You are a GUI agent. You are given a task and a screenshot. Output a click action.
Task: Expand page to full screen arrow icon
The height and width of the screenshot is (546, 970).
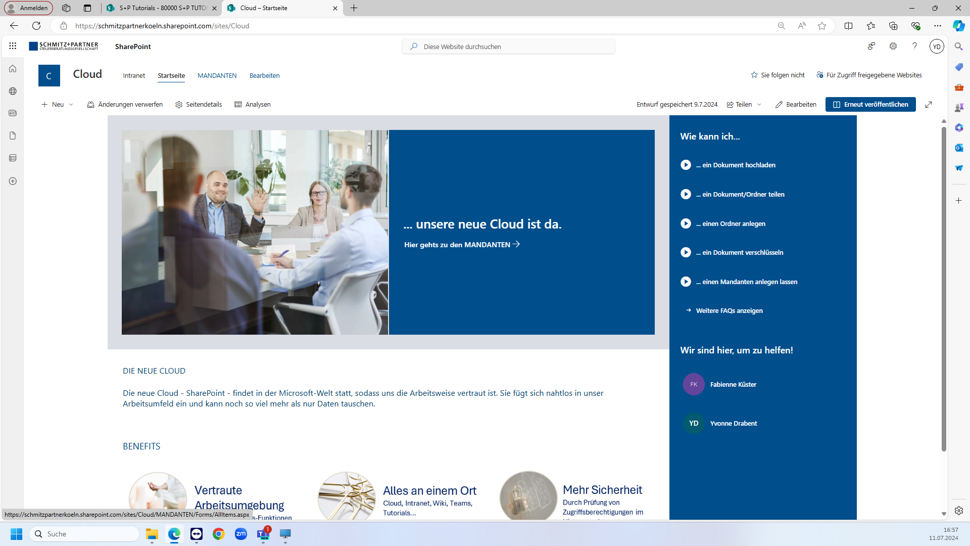929,105
